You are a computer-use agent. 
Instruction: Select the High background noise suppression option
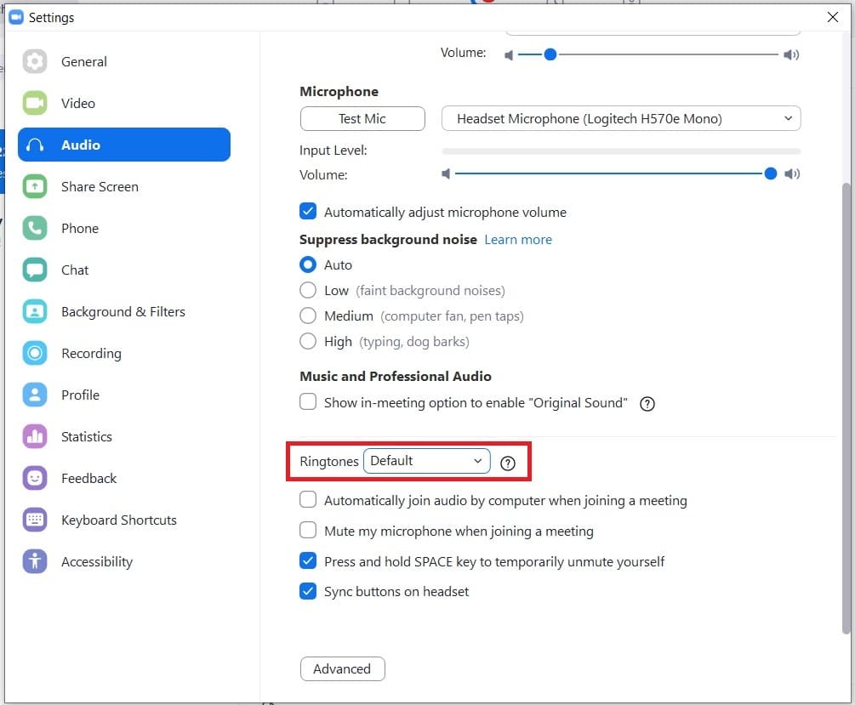tap(307, 342)
